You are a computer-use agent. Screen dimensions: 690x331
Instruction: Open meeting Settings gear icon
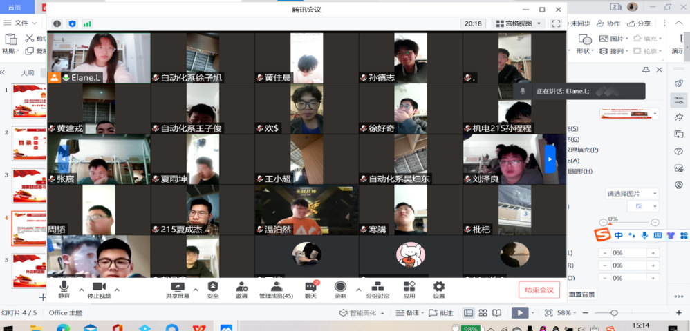coord(439,288)
